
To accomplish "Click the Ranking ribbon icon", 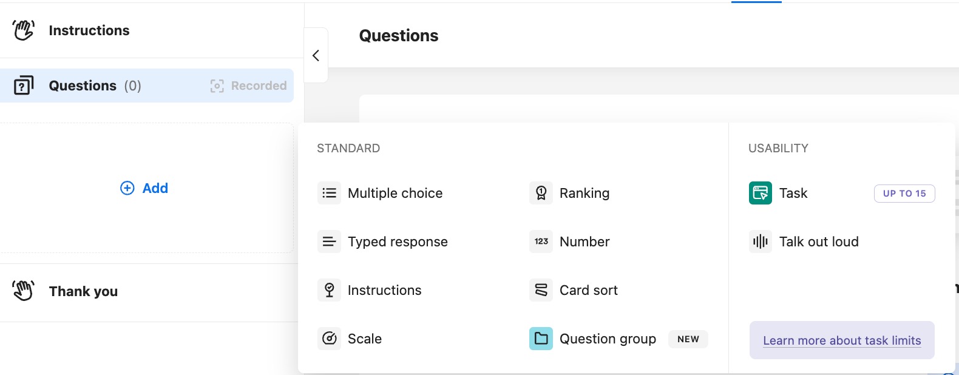I will click(541, 193).
